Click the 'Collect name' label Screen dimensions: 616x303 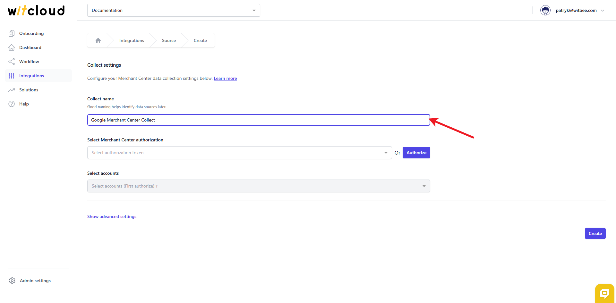tap(100, 99)
